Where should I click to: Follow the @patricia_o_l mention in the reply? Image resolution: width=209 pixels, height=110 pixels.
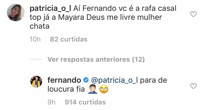point(115,80)
